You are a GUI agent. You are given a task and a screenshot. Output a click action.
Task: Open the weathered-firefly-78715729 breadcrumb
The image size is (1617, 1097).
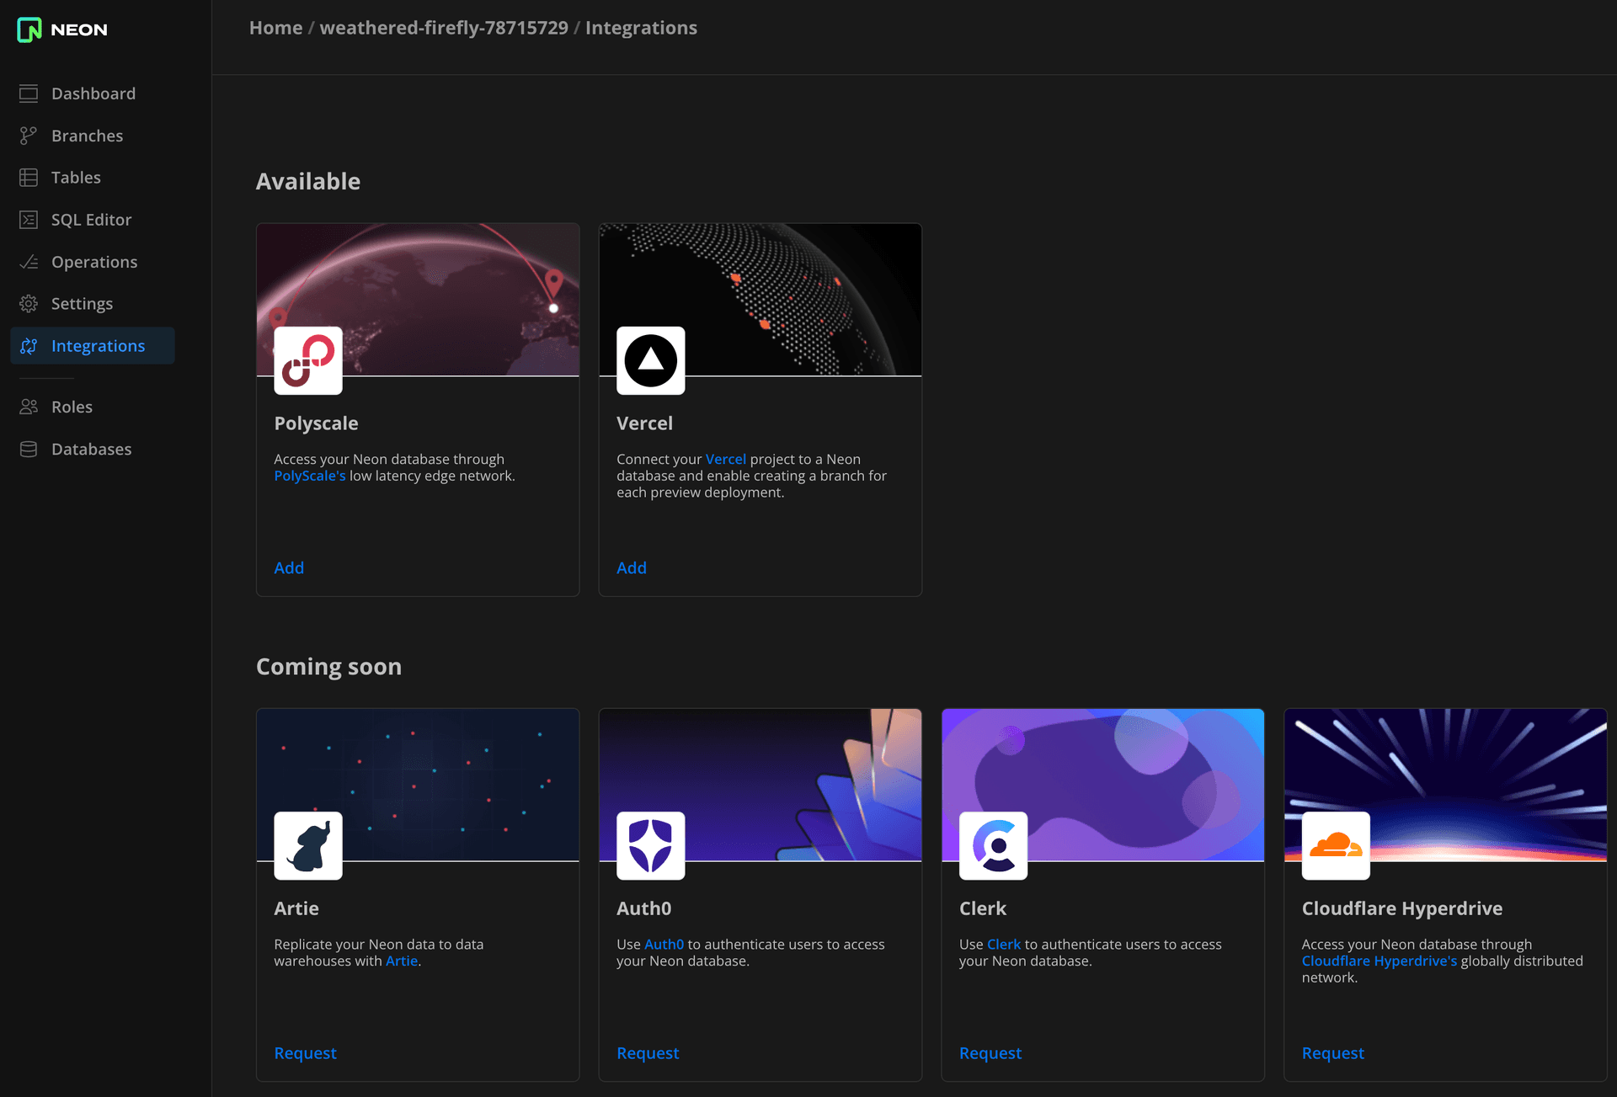pyautogui.click(x=444, y=27)
